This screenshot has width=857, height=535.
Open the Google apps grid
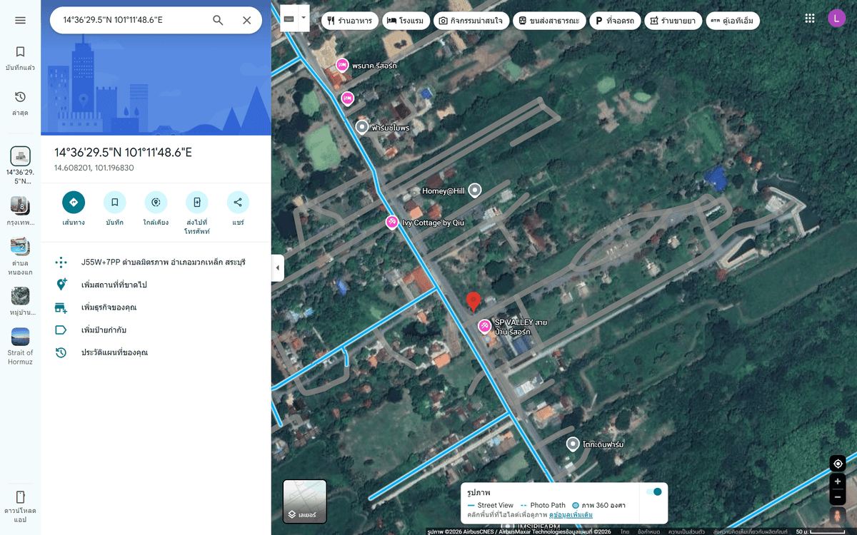809,19
